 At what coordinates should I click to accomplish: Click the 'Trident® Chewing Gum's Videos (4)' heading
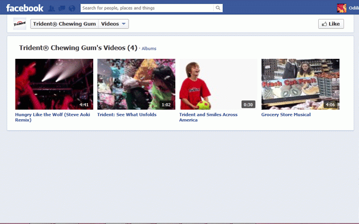[x=78, y=48]
